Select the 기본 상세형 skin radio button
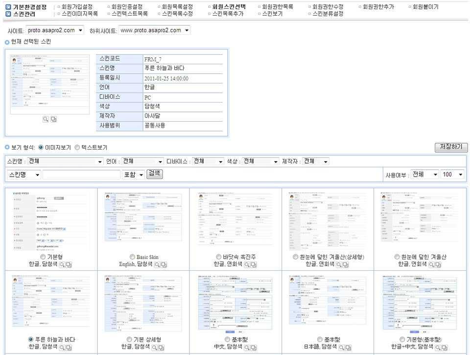The width and height of the screenshot is (470, 355). click(129, 339)
